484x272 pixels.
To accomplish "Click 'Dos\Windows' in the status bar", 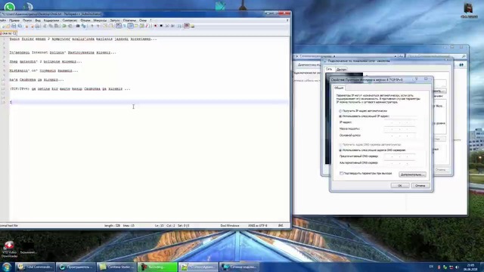I will [230, 226].
